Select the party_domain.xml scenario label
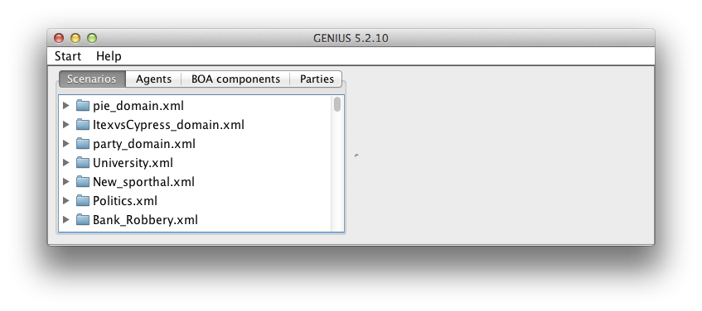Screen dimensions: 702x311 click(144, 144)
